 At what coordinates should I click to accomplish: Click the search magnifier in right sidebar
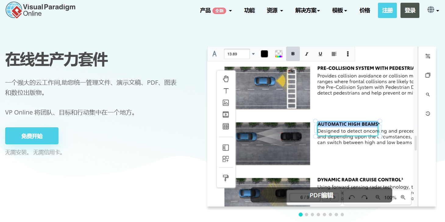click(428, 95)
